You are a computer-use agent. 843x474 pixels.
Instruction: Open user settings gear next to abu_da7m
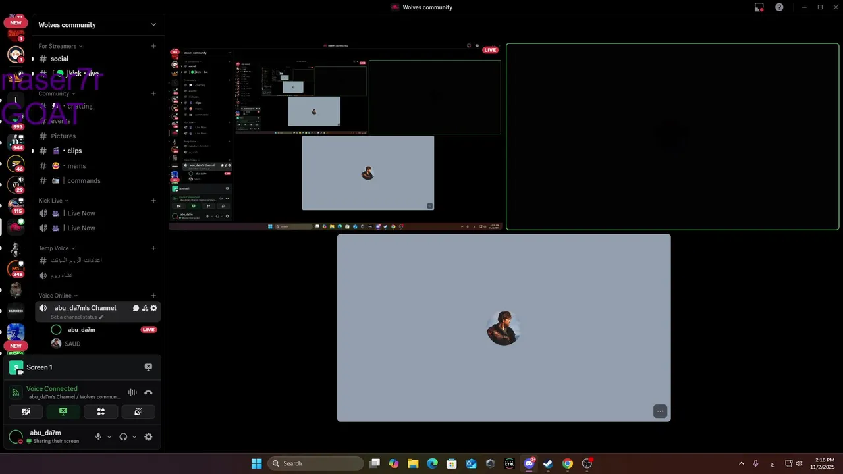pyautogui.click(x=148, y=436)
